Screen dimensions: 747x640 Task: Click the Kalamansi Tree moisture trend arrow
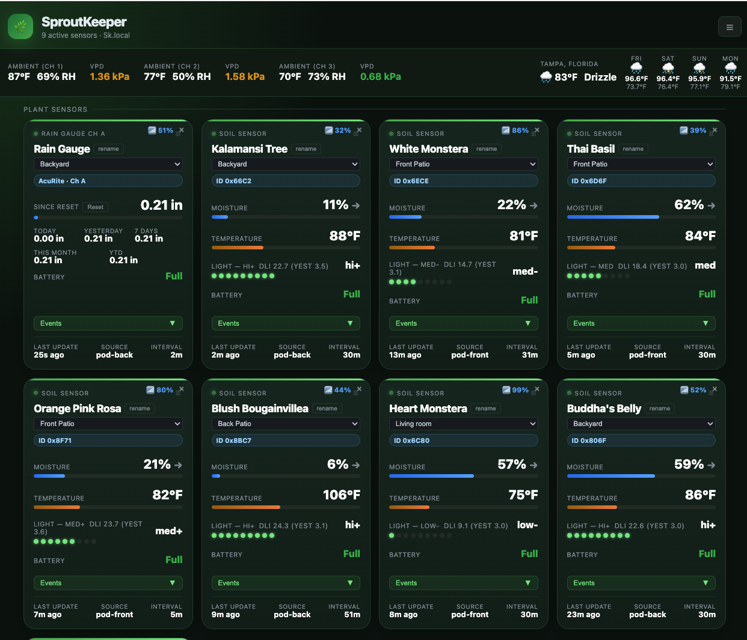click(x=356, y=206)
